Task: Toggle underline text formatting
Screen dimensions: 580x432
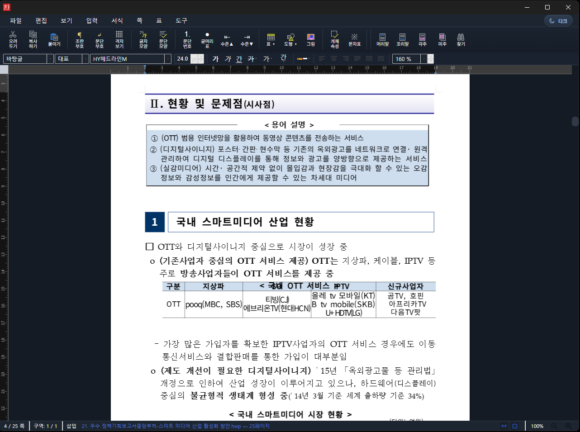Action: (239, 59)
